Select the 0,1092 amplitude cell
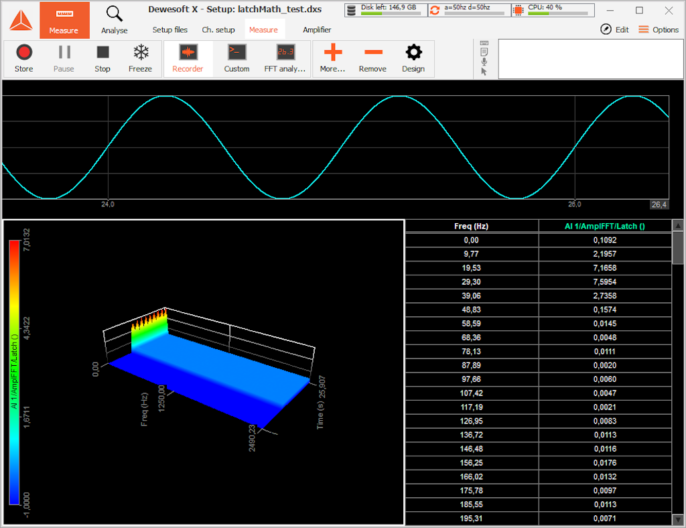The height and width of the screenshot is (528, 686). pos(605,240)
